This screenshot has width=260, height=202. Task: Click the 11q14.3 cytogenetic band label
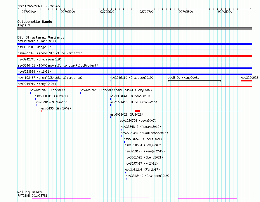tap(24, 25)
